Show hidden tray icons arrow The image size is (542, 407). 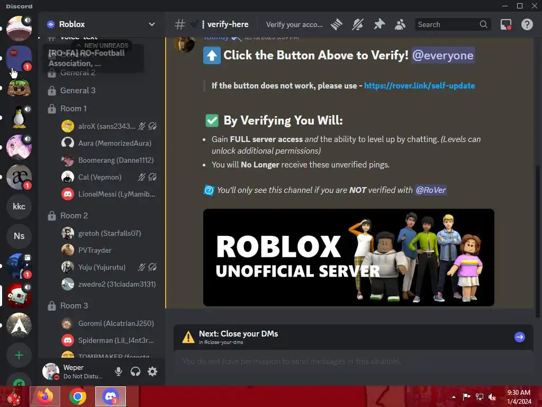coord(454,397)
